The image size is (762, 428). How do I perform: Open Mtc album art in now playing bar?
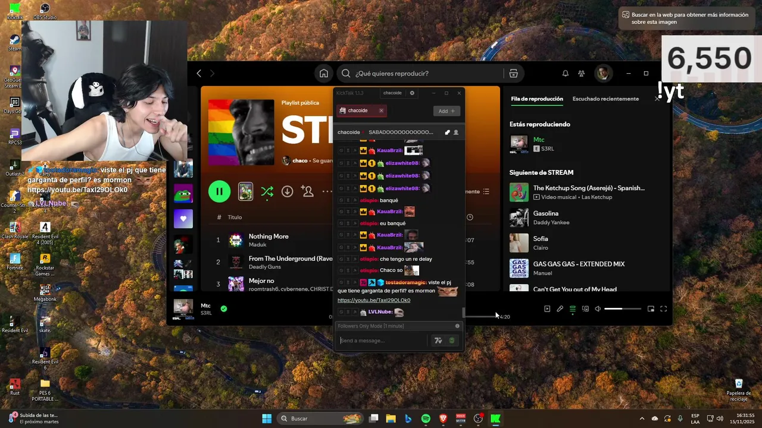183,309
